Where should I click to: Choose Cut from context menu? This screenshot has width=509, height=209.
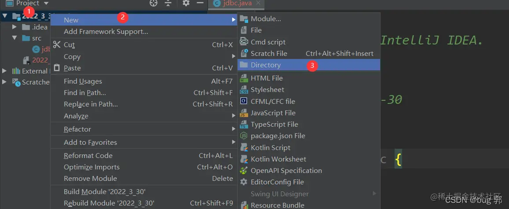(143, 45)
